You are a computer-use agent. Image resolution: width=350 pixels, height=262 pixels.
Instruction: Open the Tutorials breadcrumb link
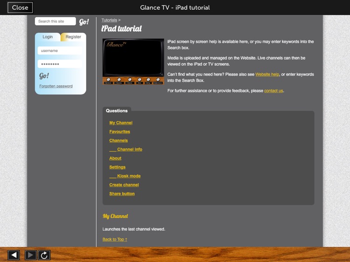click(x=109, y=20)
